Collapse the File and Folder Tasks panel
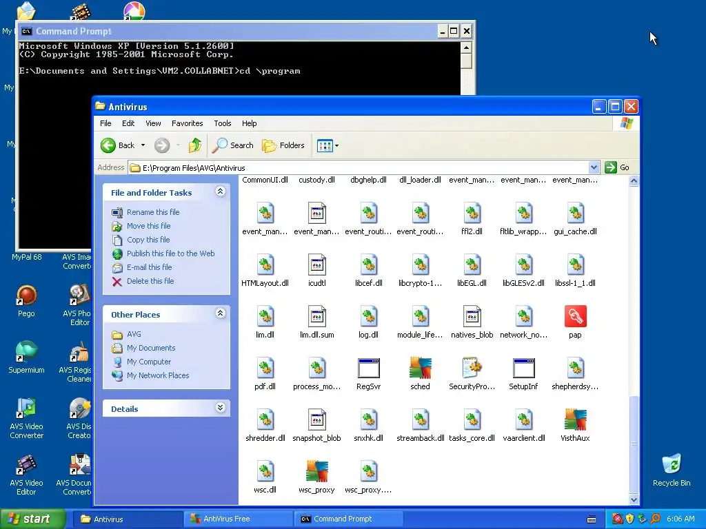This screenshot has width=706, height=529. 220,191
